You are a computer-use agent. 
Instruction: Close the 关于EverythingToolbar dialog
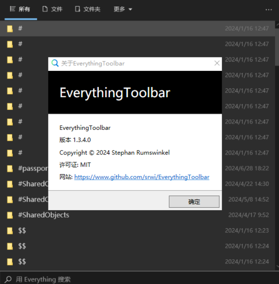coord(217,63)
